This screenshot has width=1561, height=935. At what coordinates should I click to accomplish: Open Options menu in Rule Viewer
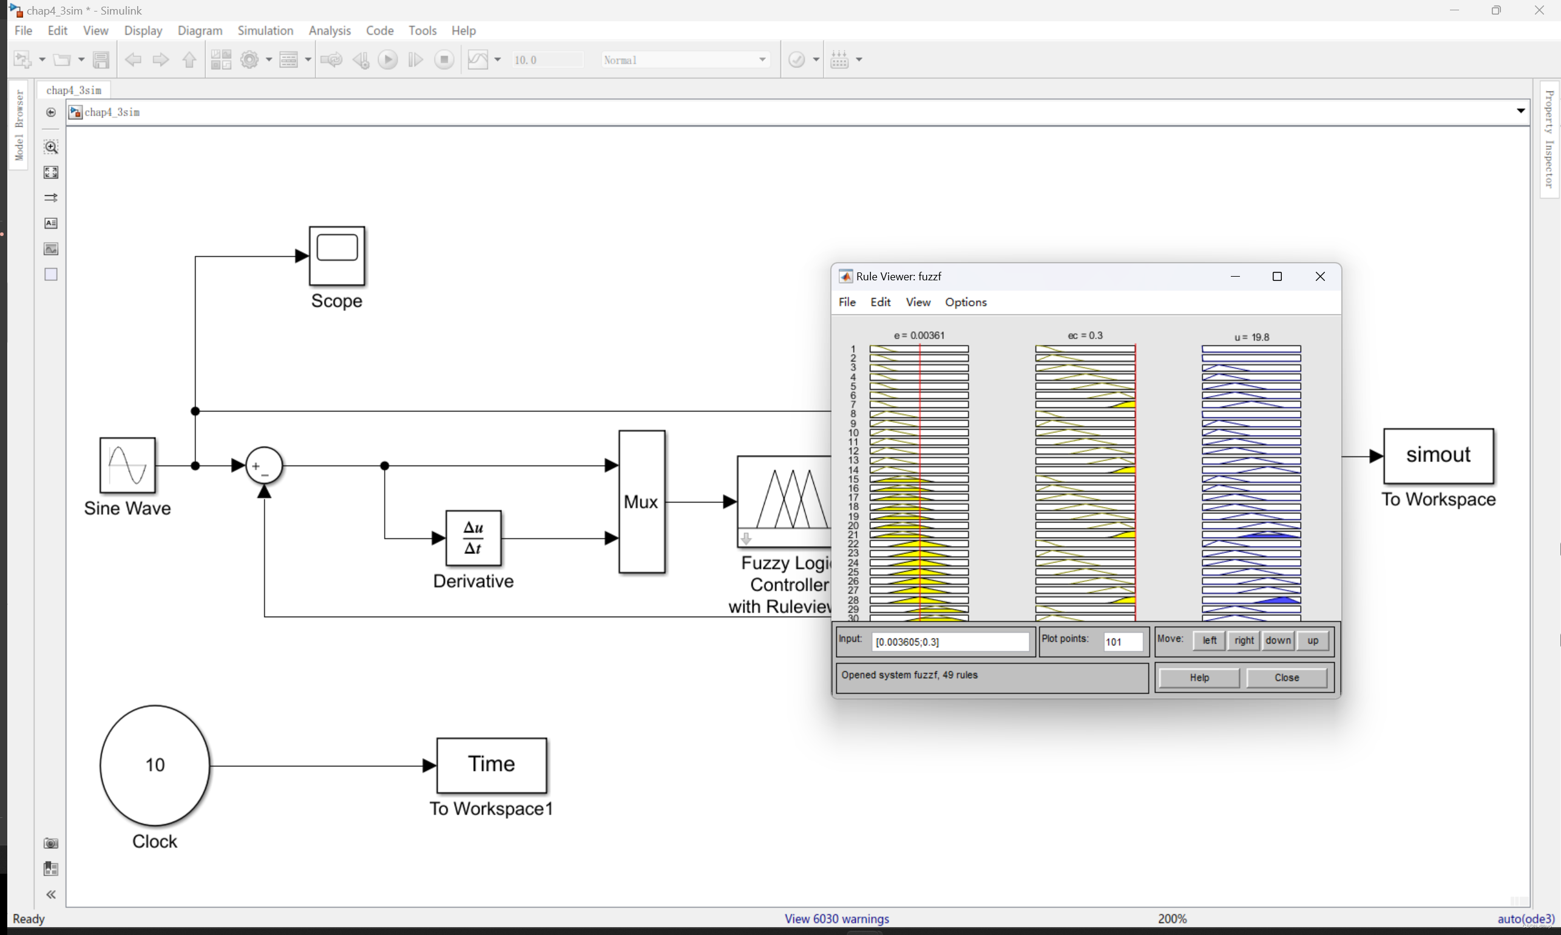coord(965,302)
